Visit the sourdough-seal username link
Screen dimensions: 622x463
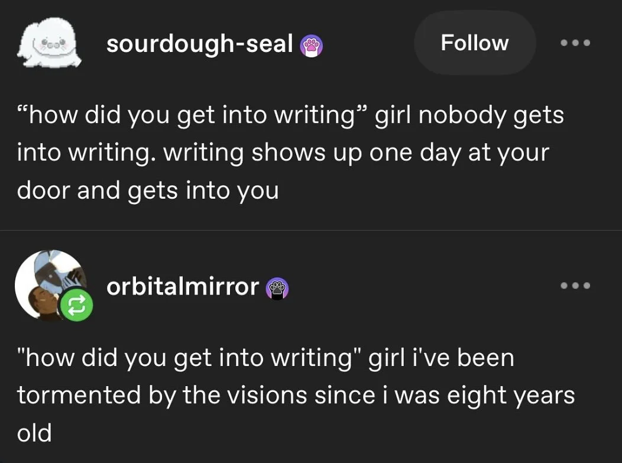[199, 44]
